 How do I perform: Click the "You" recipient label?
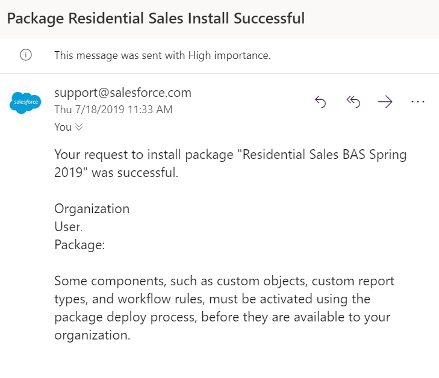click(x=63, y=127)
